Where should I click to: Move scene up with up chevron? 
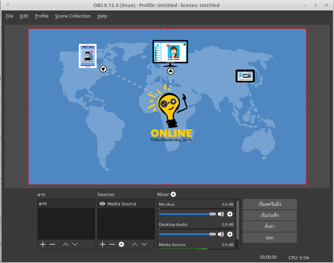[66, 244]
